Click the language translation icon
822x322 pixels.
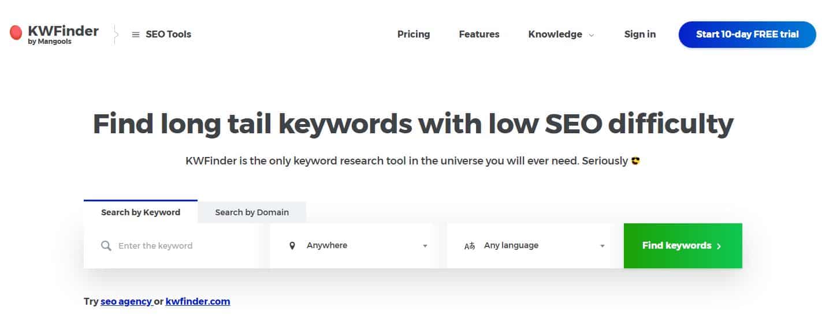tap(470, 246)
